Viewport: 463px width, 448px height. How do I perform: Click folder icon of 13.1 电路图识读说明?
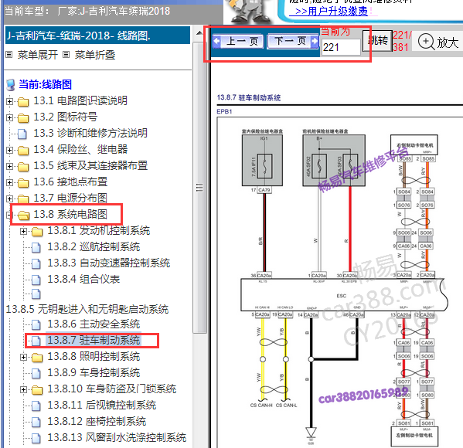23,101
